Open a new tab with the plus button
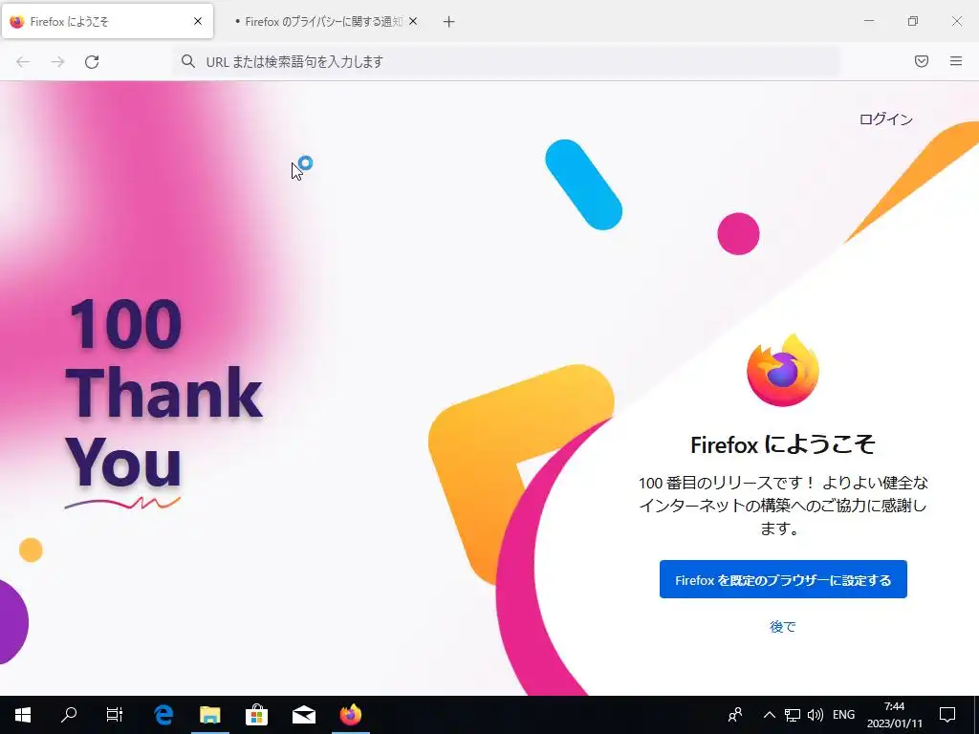 pyautogui.click(x=449, y=22)
